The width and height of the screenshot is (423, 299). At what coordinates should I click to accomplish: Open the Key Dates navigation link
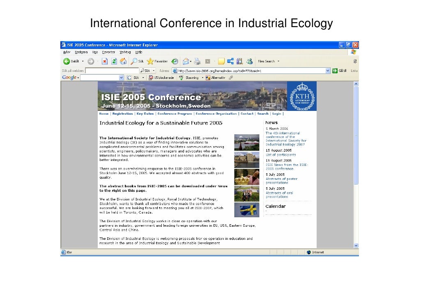click(x=145, y=114)
